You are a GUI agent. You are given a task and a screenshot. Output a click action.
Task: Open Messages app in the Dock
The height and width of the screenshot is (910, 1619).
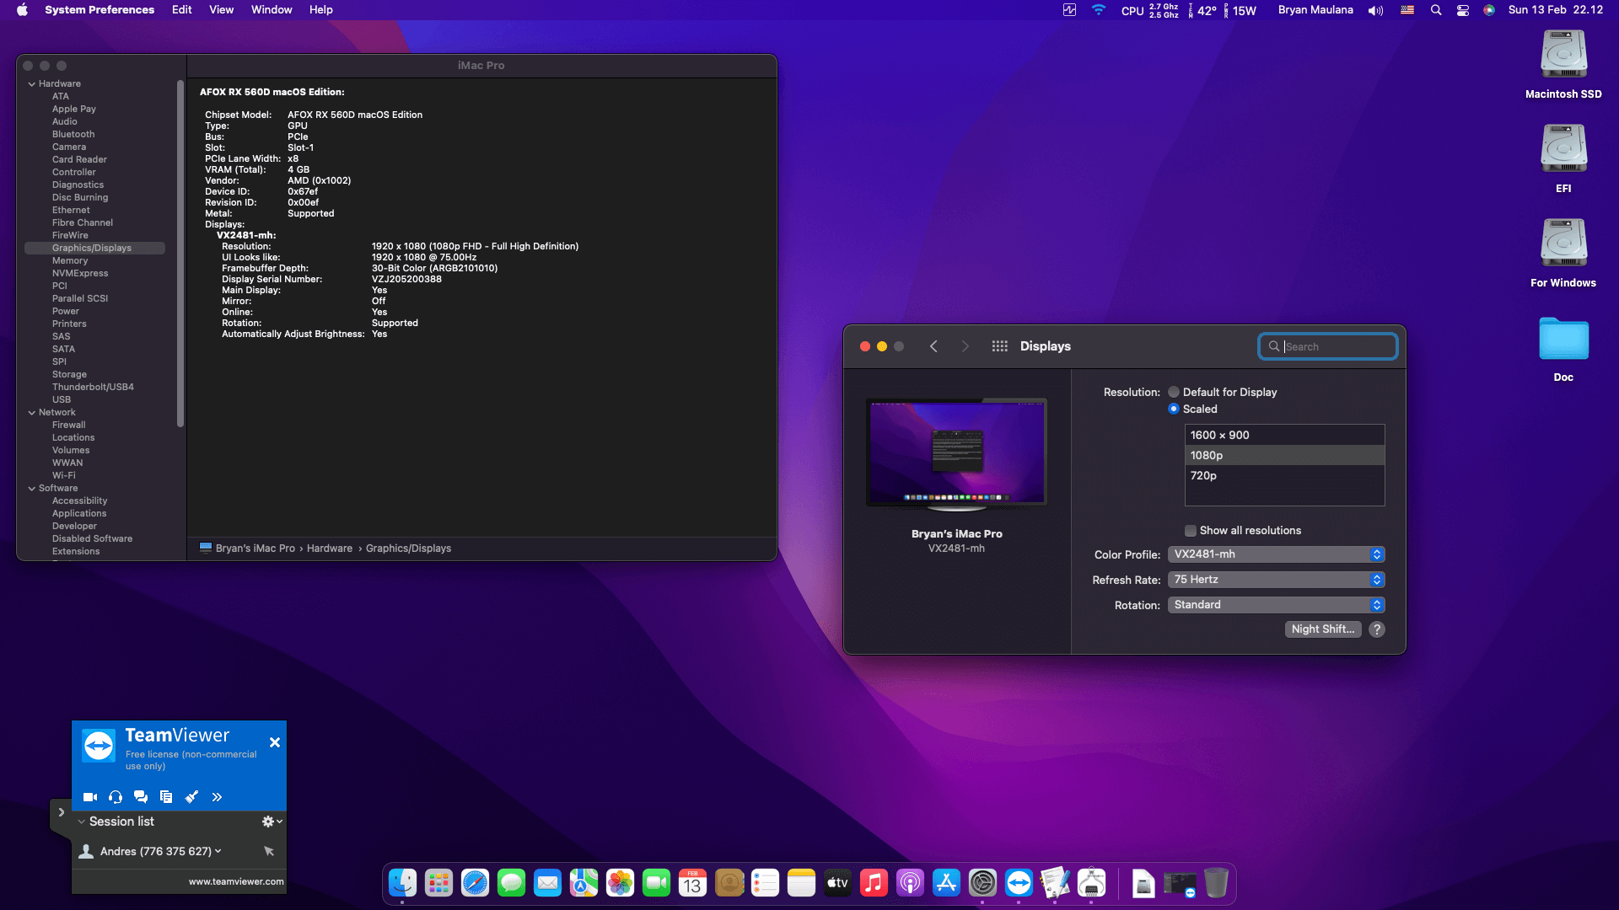[x=511, y=883]
